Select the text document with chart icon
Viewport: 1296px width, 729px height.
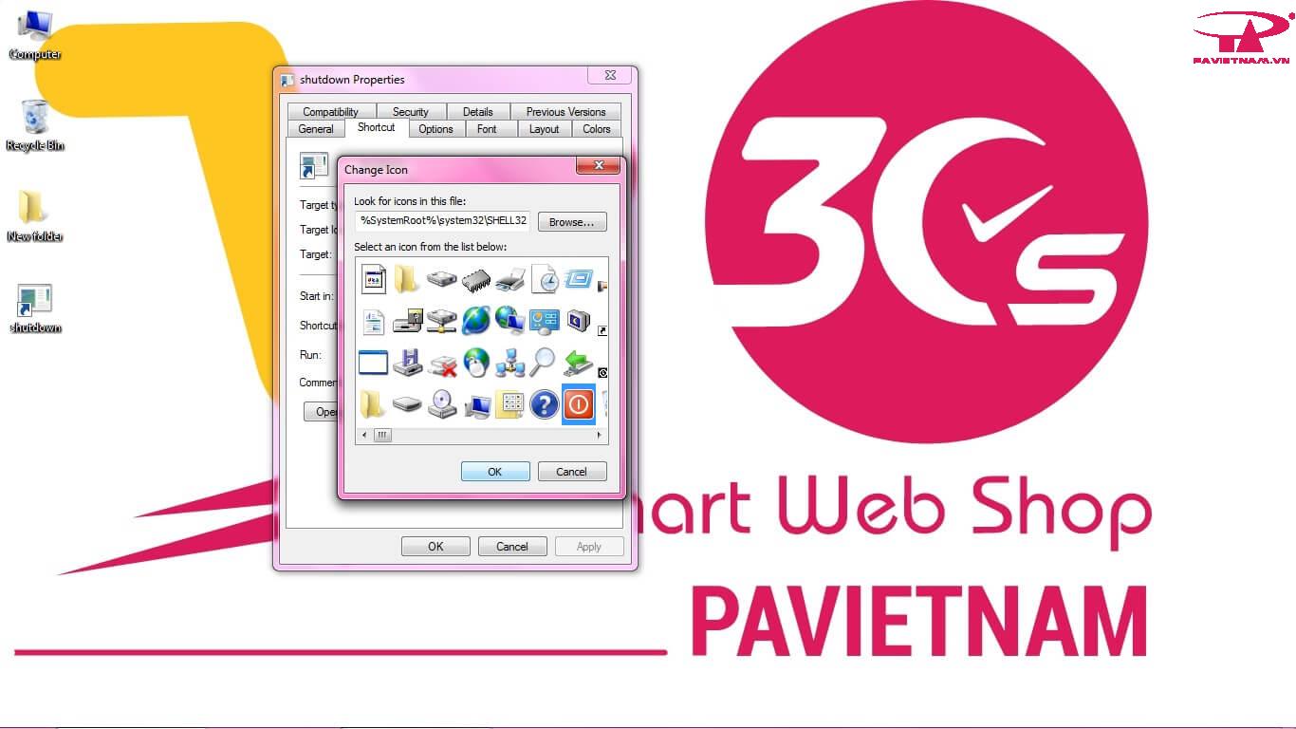pyautogui.click(x=373, y=321)
